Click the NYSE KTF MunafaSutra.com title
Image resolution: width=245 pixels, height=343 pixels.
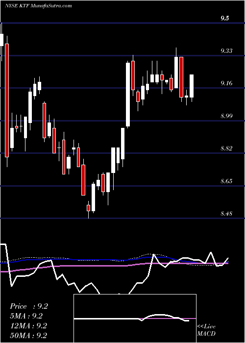pyautogui.click(x=38, y=6)
